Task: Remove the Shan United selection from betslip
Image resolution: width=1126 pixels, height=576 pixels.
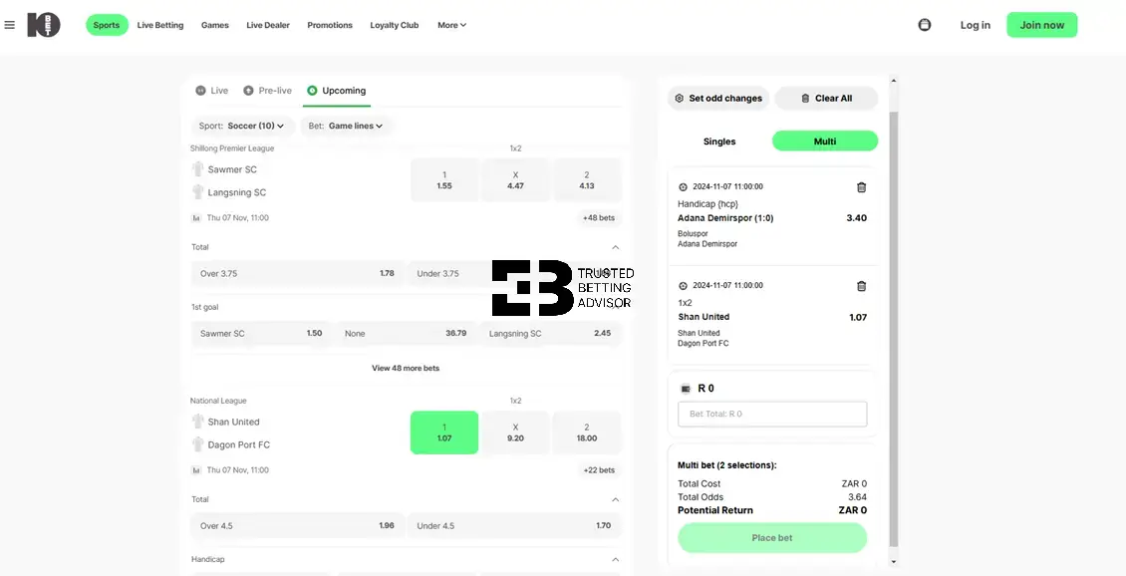Action: coord(861,286)
